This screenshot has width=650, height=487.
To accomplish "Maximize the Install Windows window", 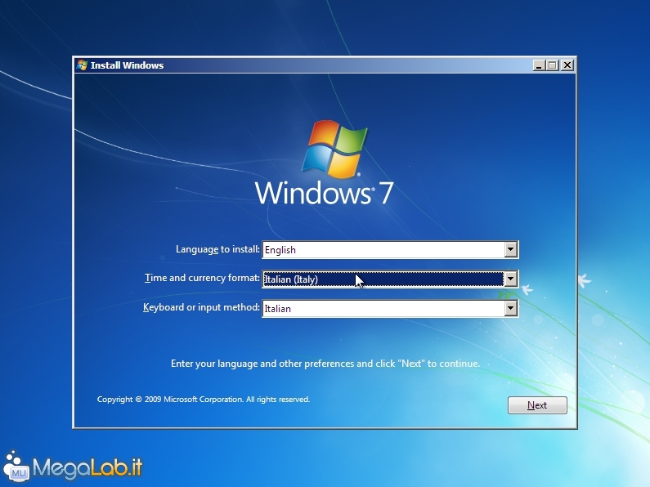I will click(x=553, y=65).
